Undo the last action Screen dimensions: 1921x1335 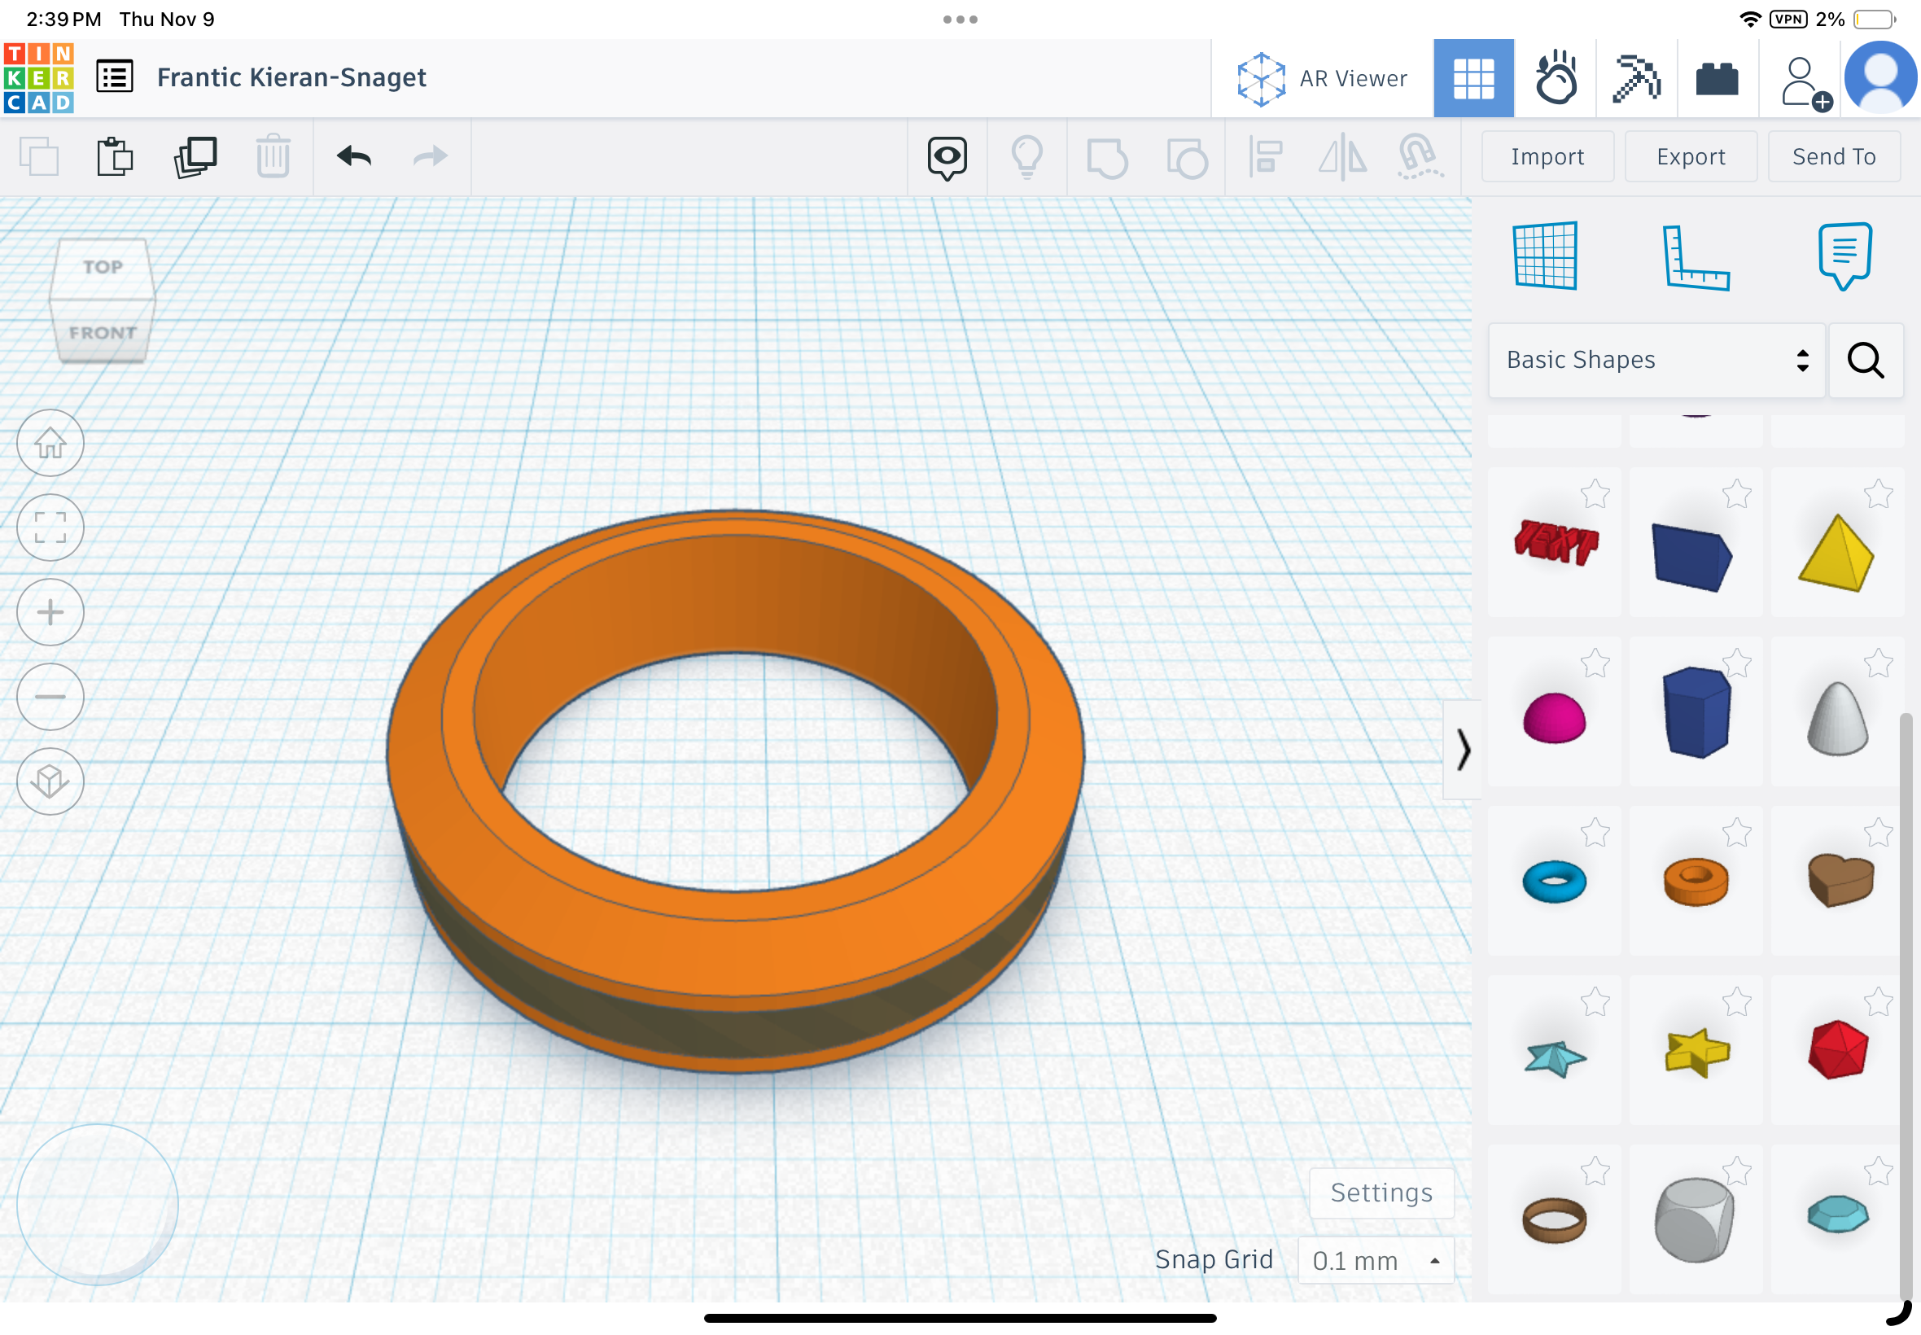click(352, 156)
